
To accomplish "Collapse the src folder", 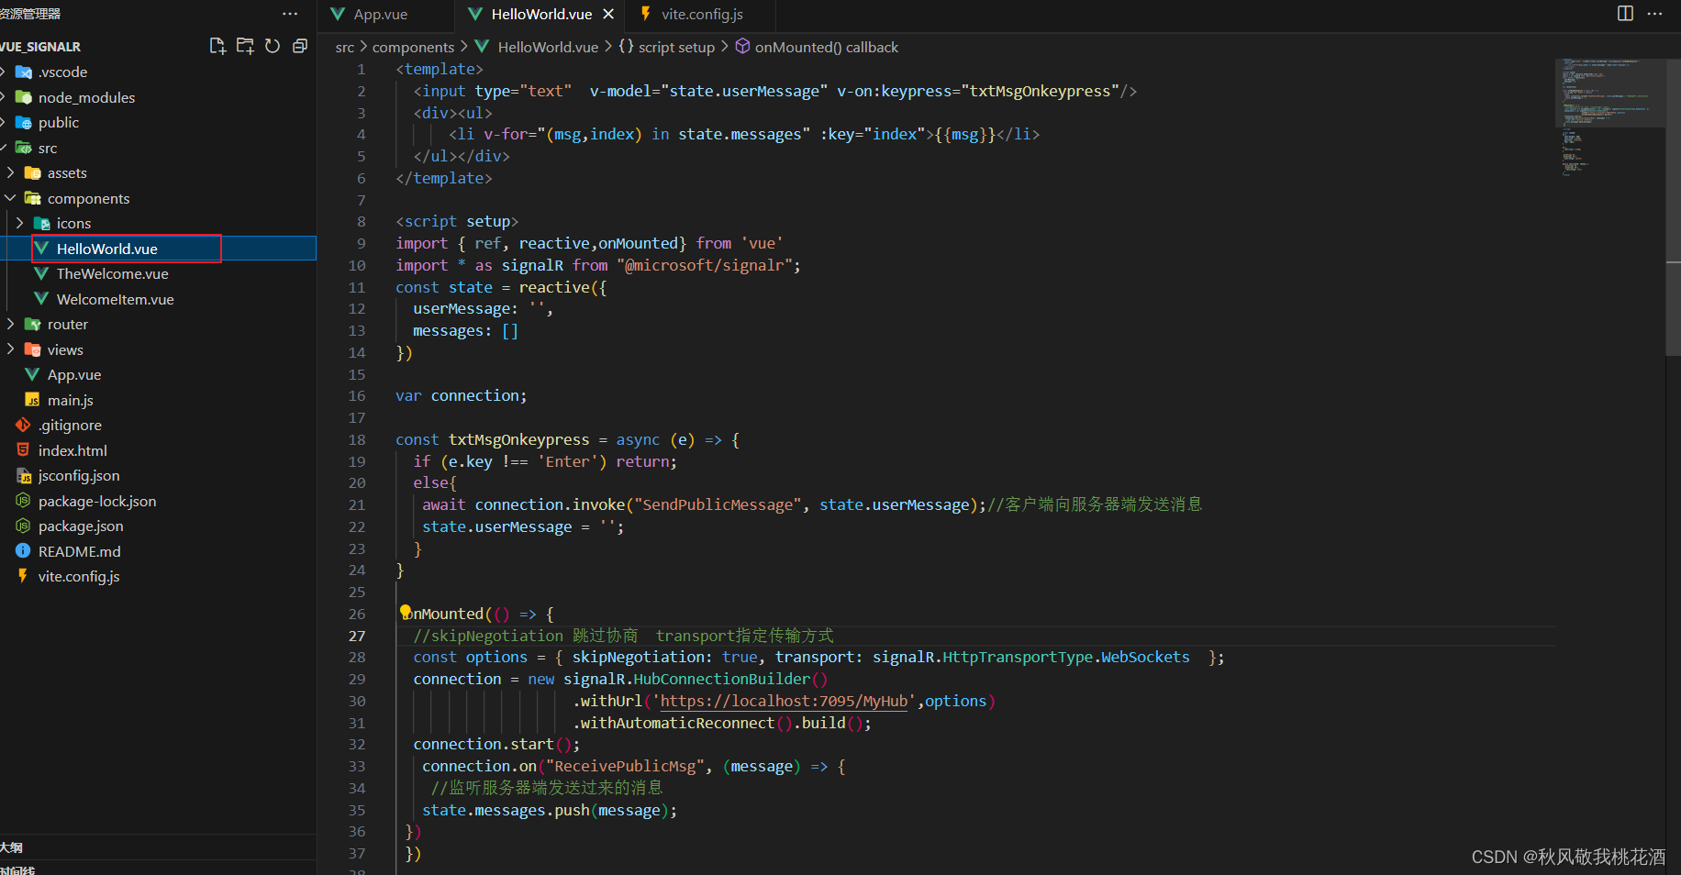I will tap(48, 148).
